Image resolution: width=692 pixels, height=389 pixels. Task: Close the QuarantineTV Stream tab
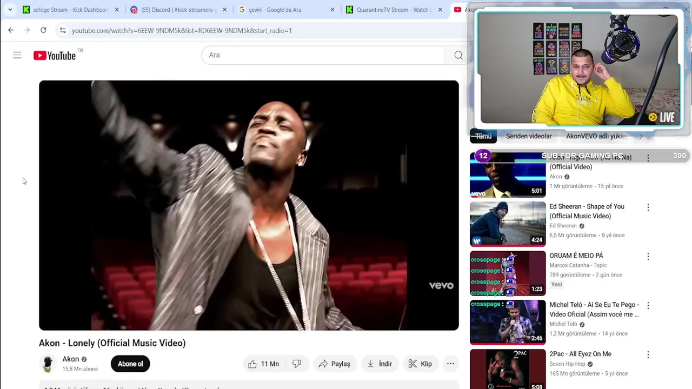coord(440,10)
